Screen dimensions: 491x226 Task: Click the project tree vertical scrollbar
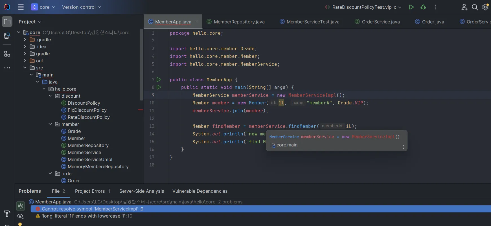pyautogui.click(x=141, y=64)
